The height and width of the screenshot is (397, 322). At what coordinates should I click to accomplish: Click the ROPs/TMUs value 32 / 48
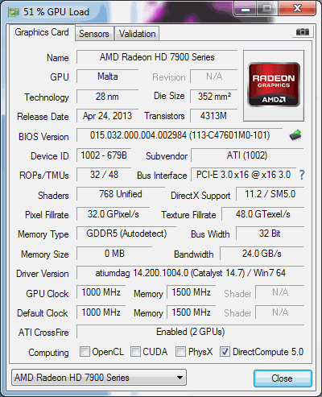[x=104, y=175]
